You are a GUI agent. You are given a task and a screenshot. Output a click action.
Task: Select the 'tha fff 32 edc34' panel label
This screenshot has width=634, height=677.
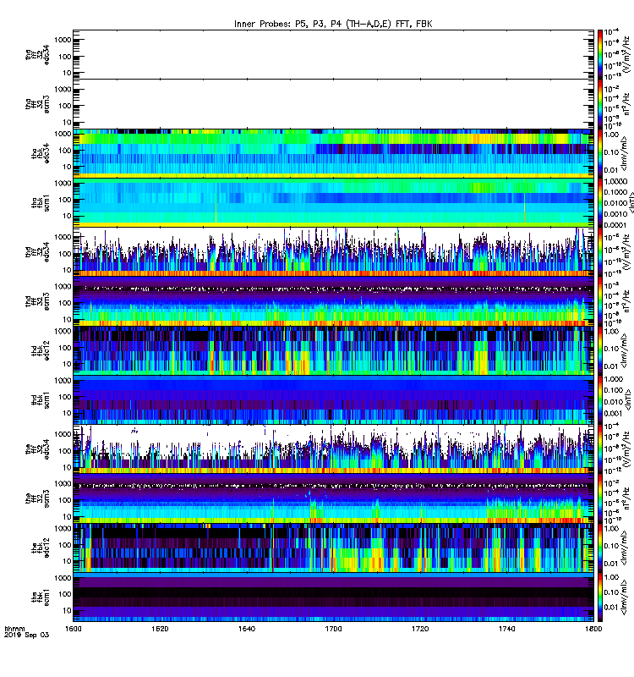37,54
